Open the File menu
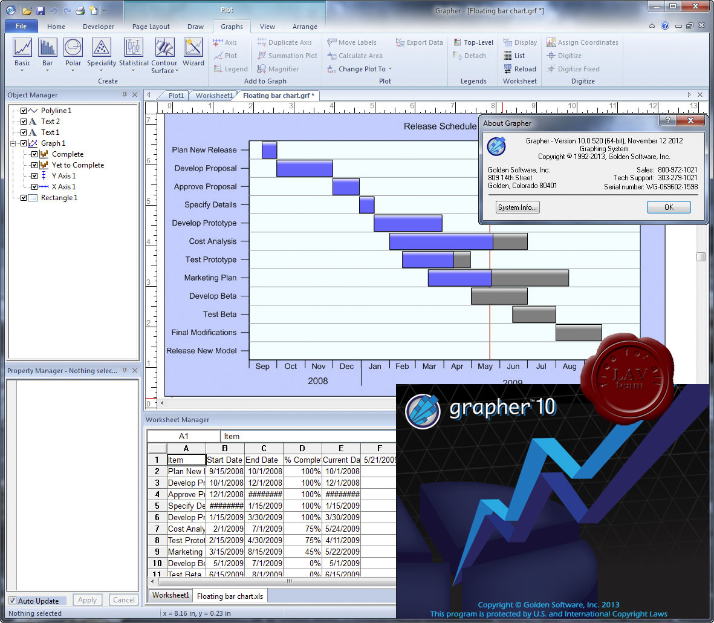714x623 pixels. pos(21,26)
